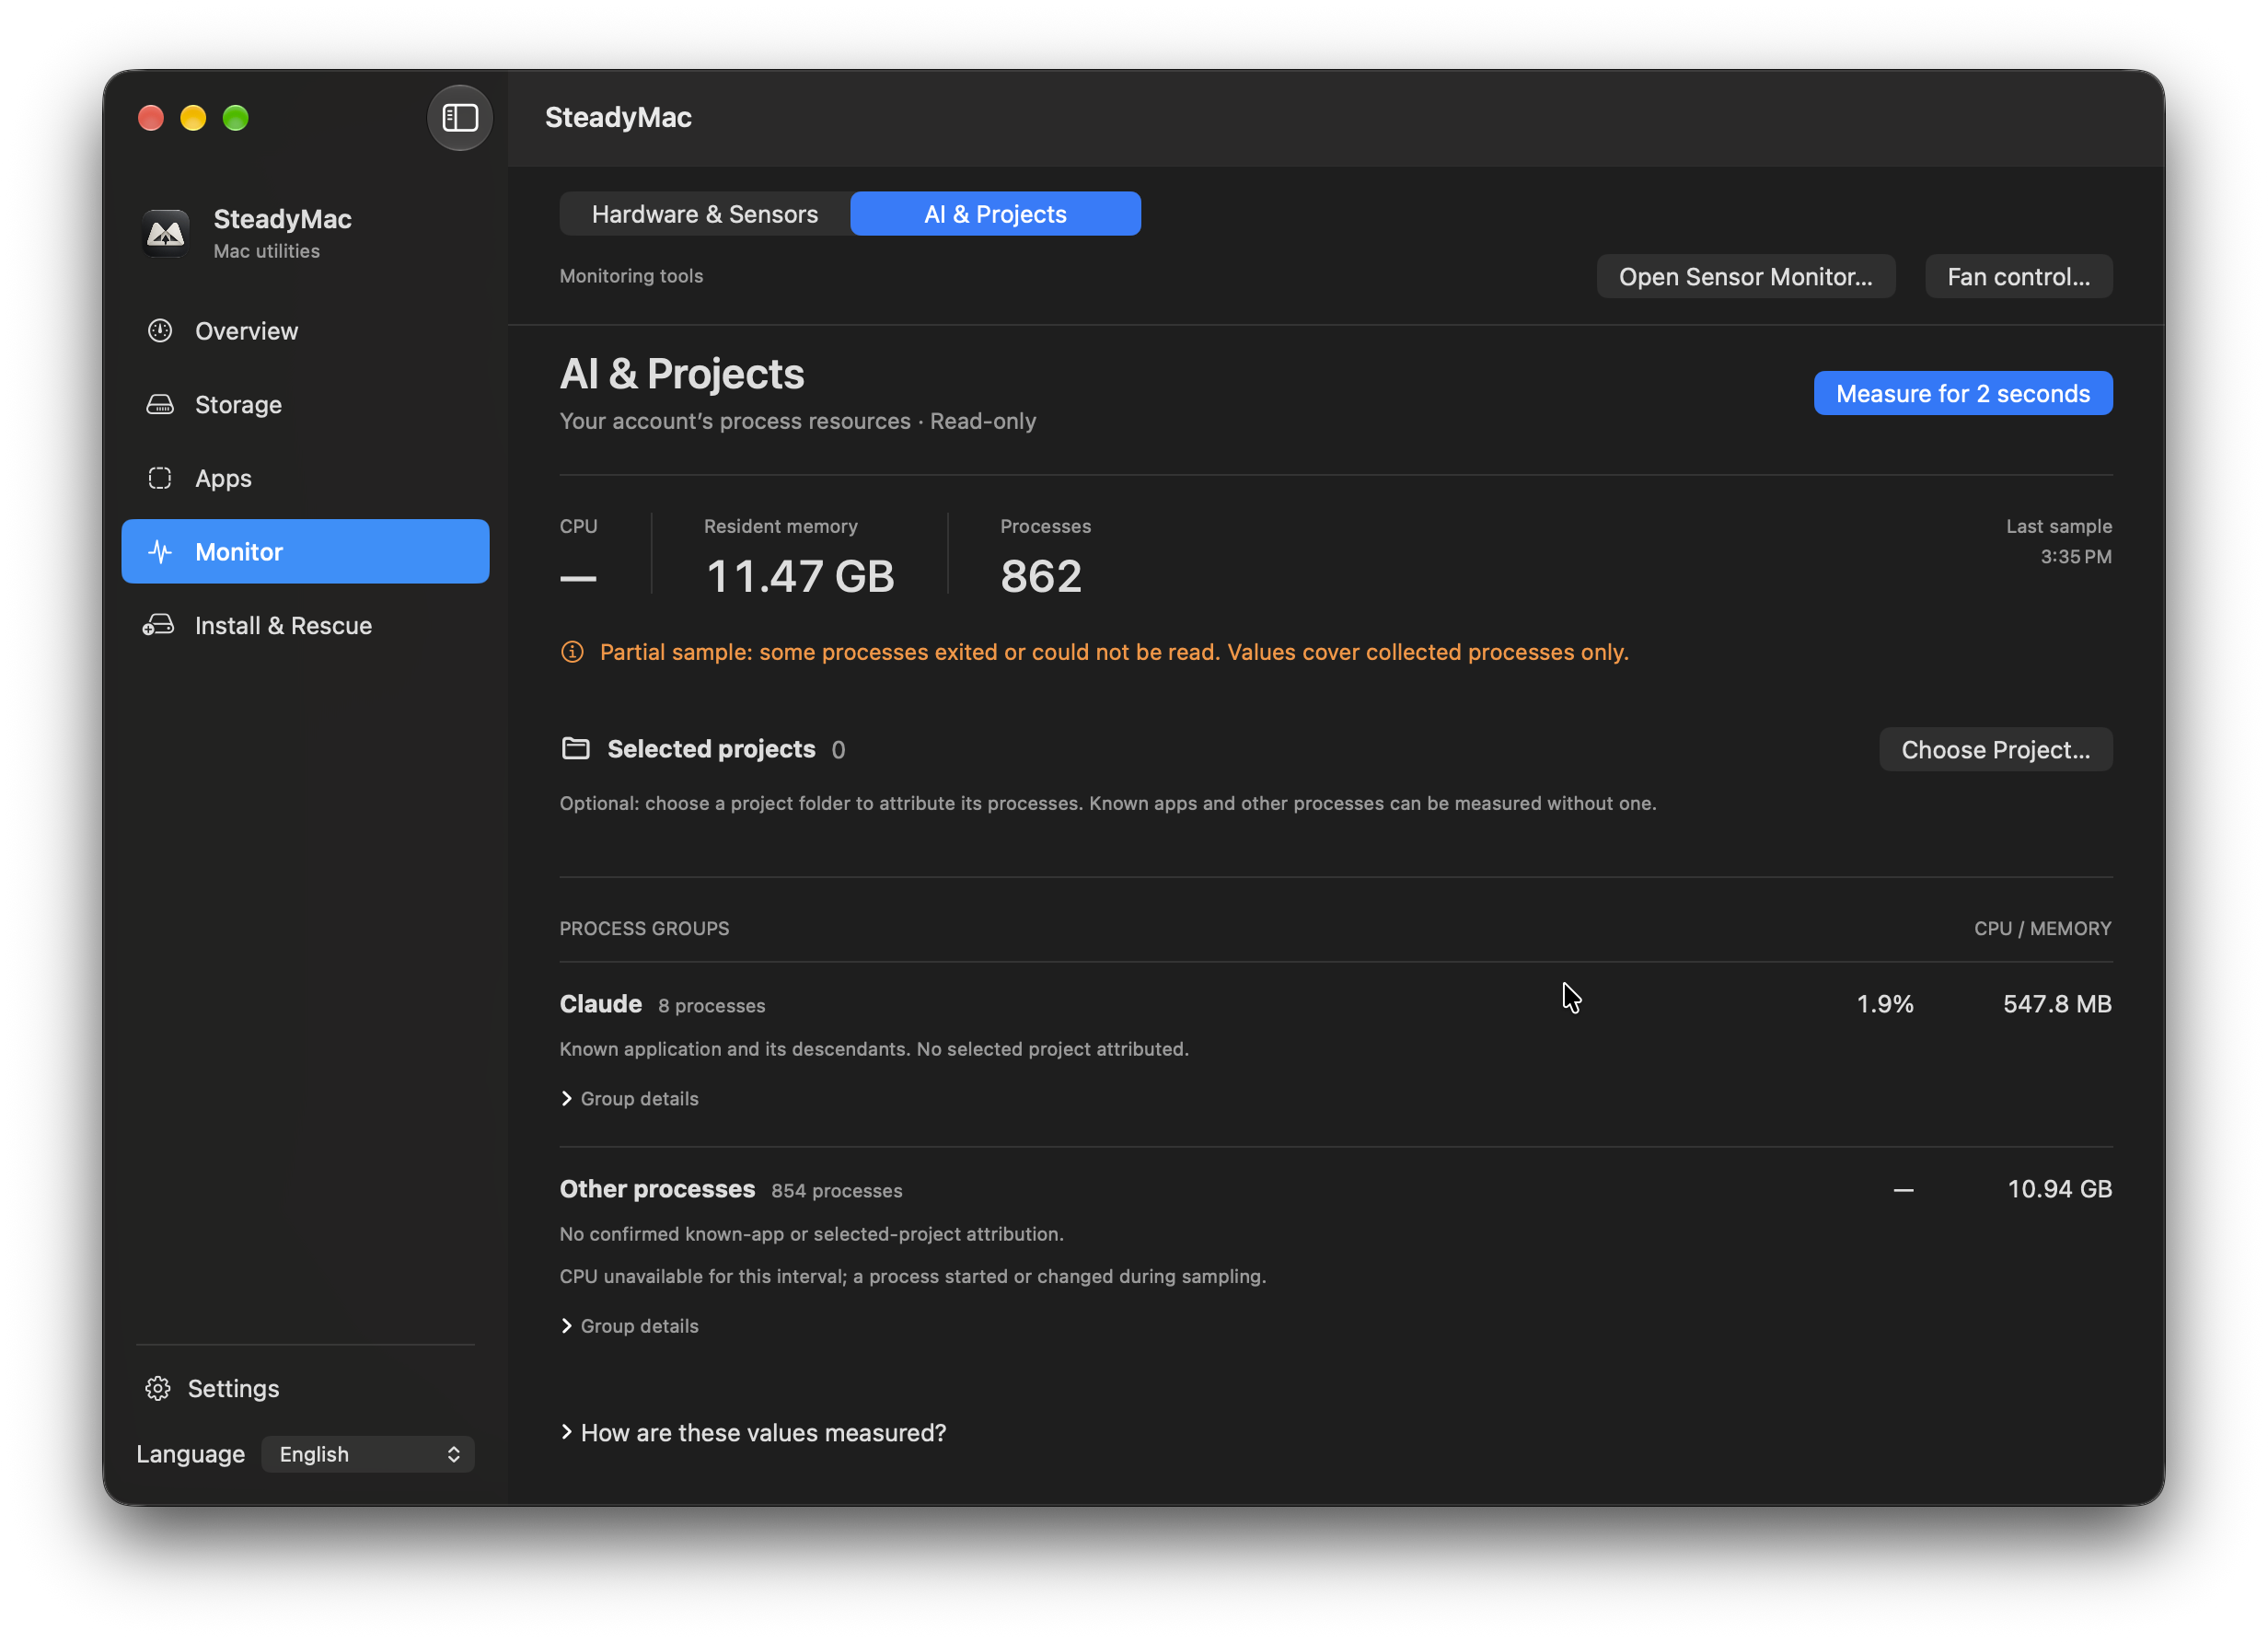Viewport: 2268px width, 1642px height.
Task: Click the 10.94 GB memory value
Action: click(2060, 1190)
